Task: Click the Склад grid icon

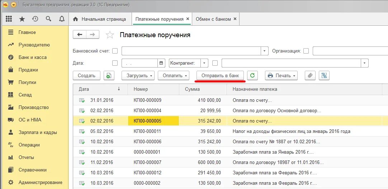Action: 11,95
